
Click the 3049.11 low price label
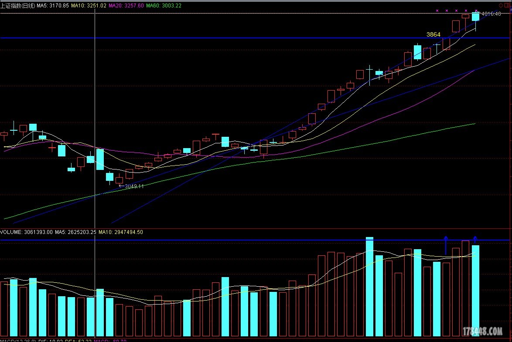click(134, 186)
